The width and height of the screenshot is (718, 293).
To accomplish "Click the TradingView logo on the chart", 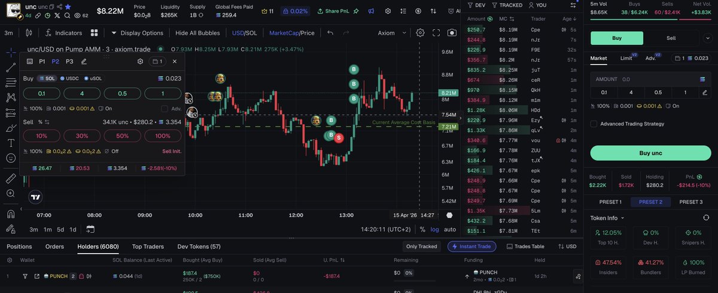I will (x=35, y=197).
